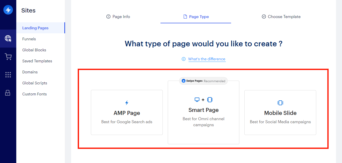342x163 pixels.
Task: Open the Sites globe icon in sidebar
Action: pos(8,38)
